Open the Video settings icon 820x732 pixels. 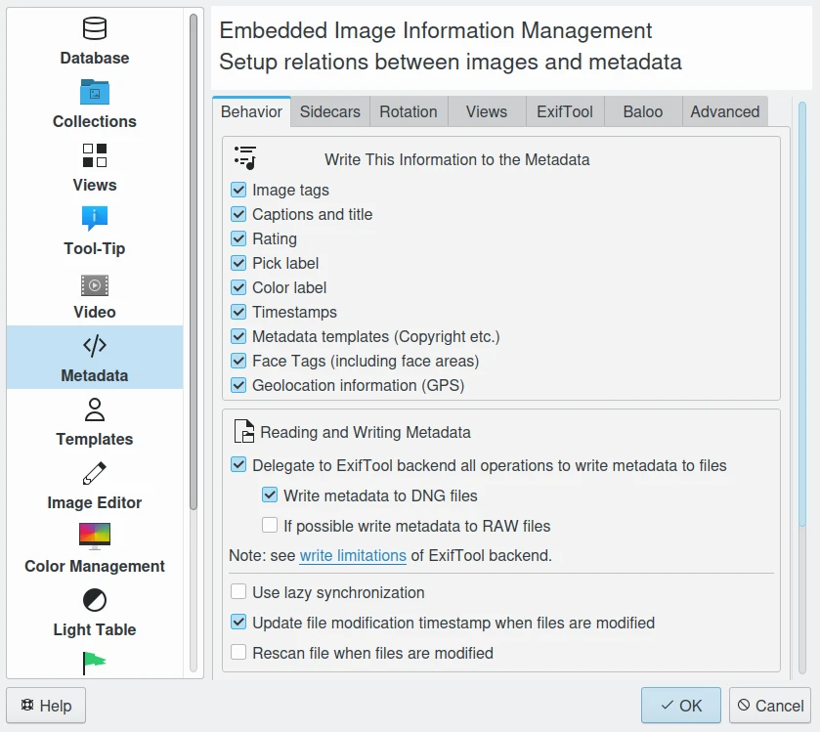coord(95,285)
